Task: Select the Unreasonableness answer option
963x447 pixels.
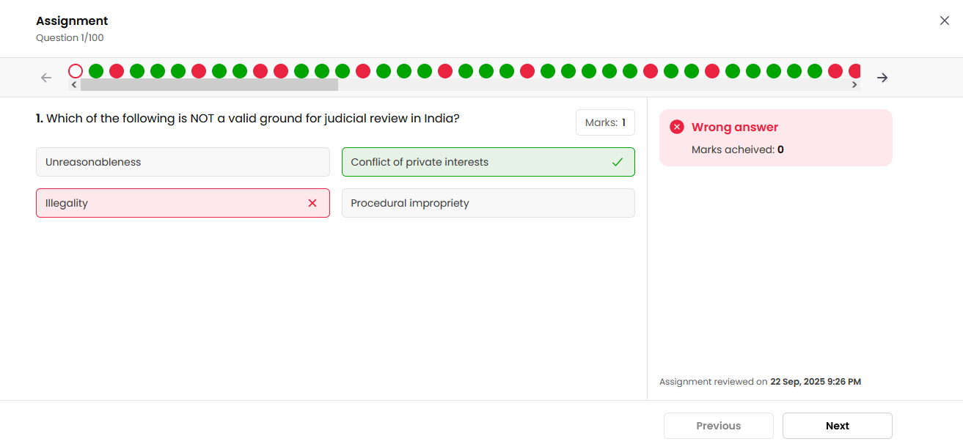Action: (183, 162)
